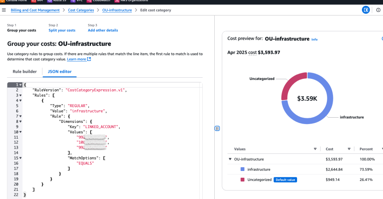383x199 pixels.
Task: Open the hamburger navigation menu
Action: click(4, 10)
